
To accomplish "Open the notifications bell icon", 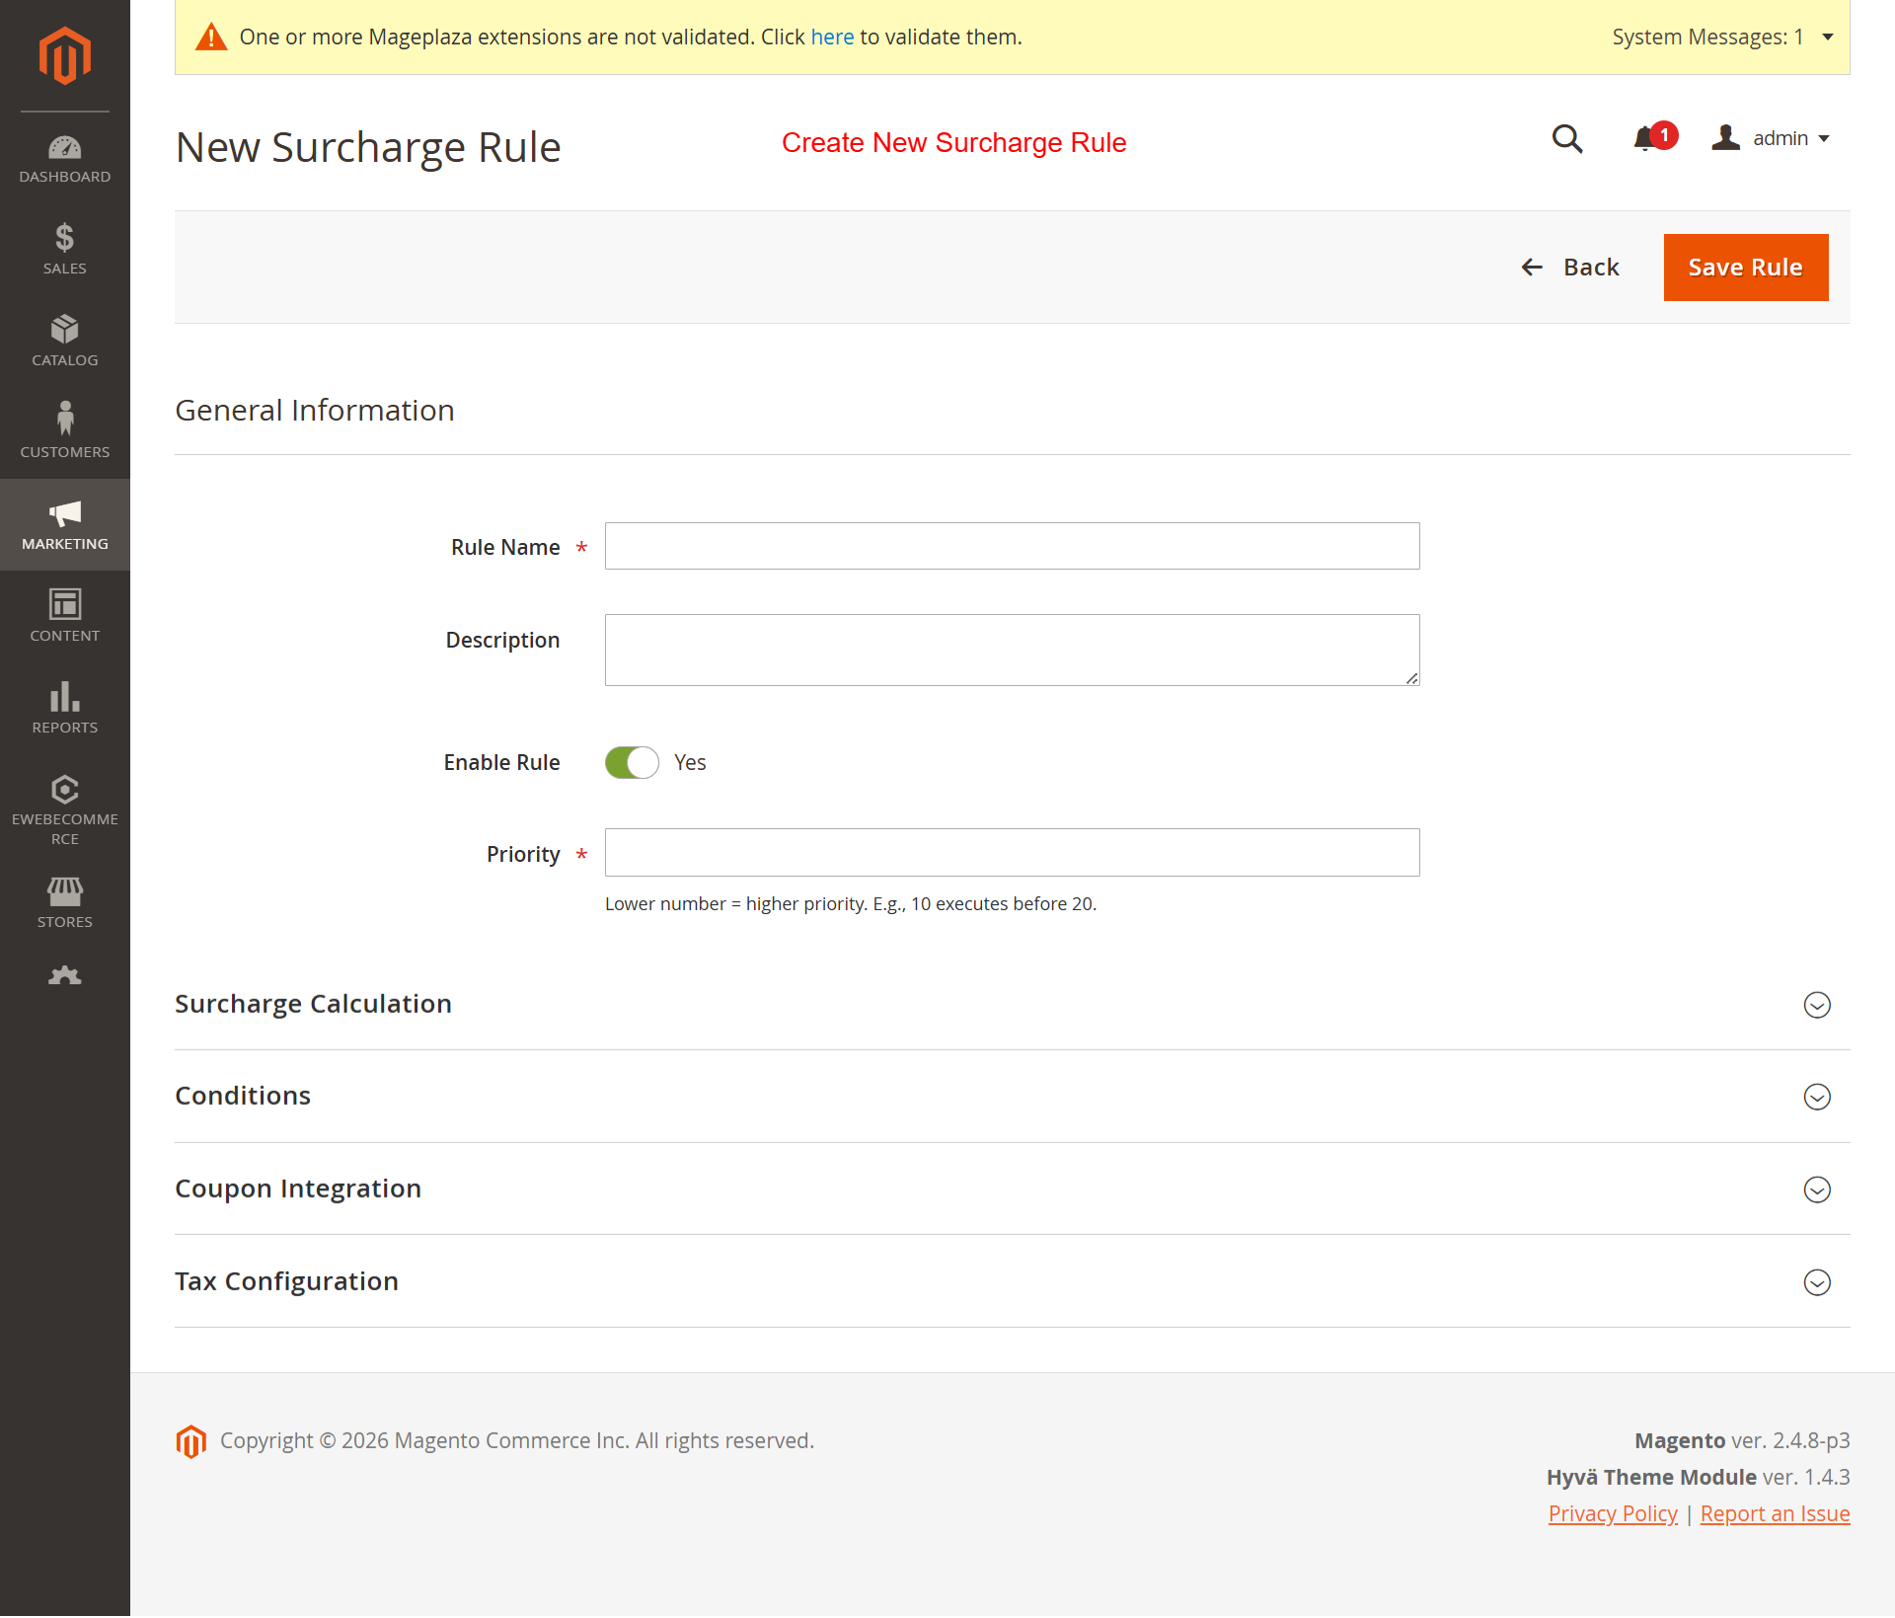I will pos(1645,139).
